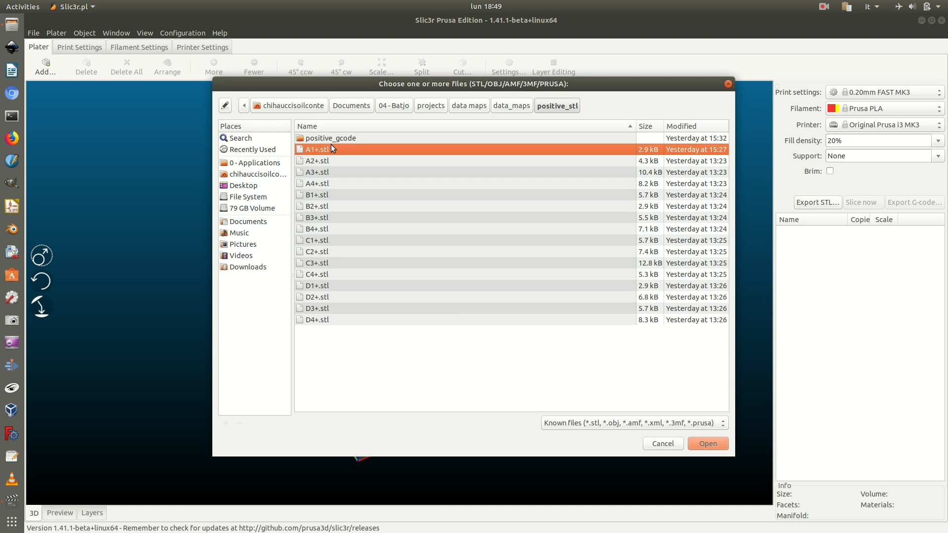Open the Filament preset dropdown

[885, 109]
